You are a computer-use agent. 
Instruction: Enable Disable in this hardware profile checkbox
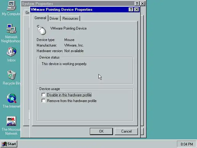43,95
